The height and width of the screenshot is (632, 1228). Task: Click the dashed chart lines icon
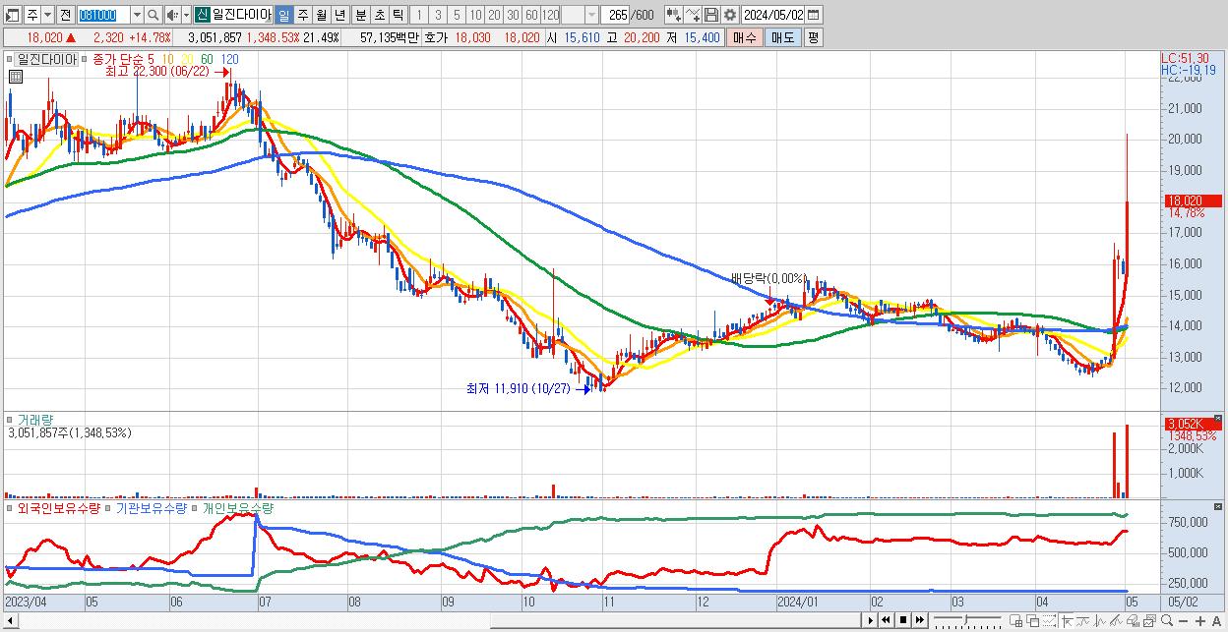1049,621
